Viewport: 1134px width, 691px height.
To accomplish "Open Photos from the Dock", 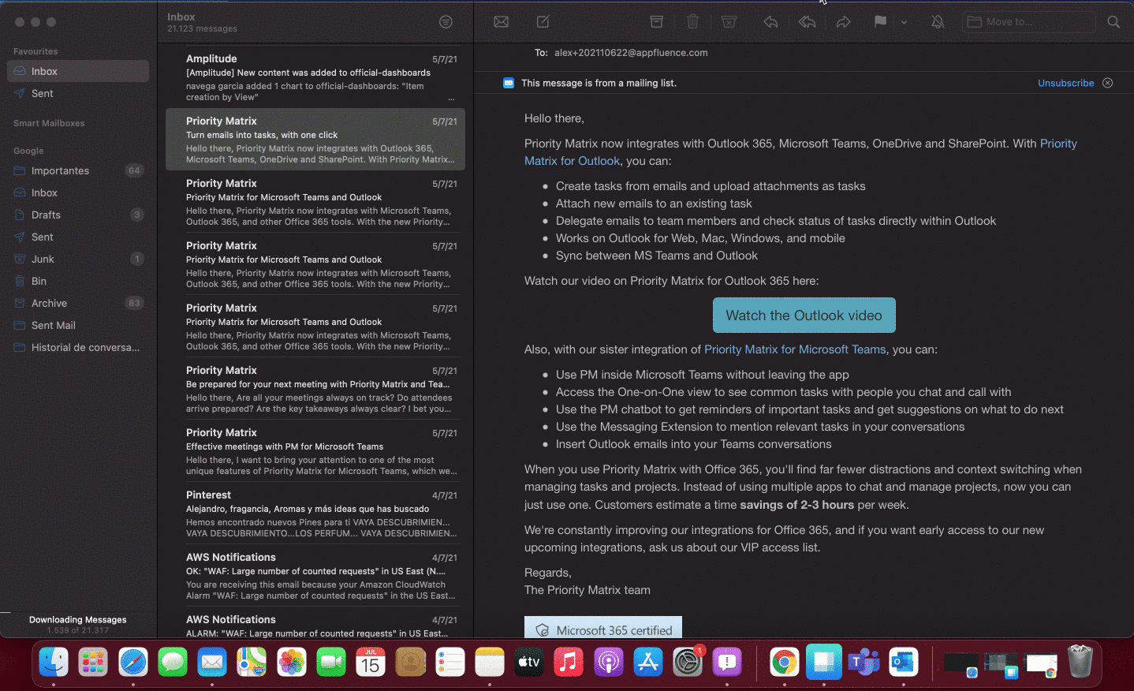I will (x=292, y=663).
